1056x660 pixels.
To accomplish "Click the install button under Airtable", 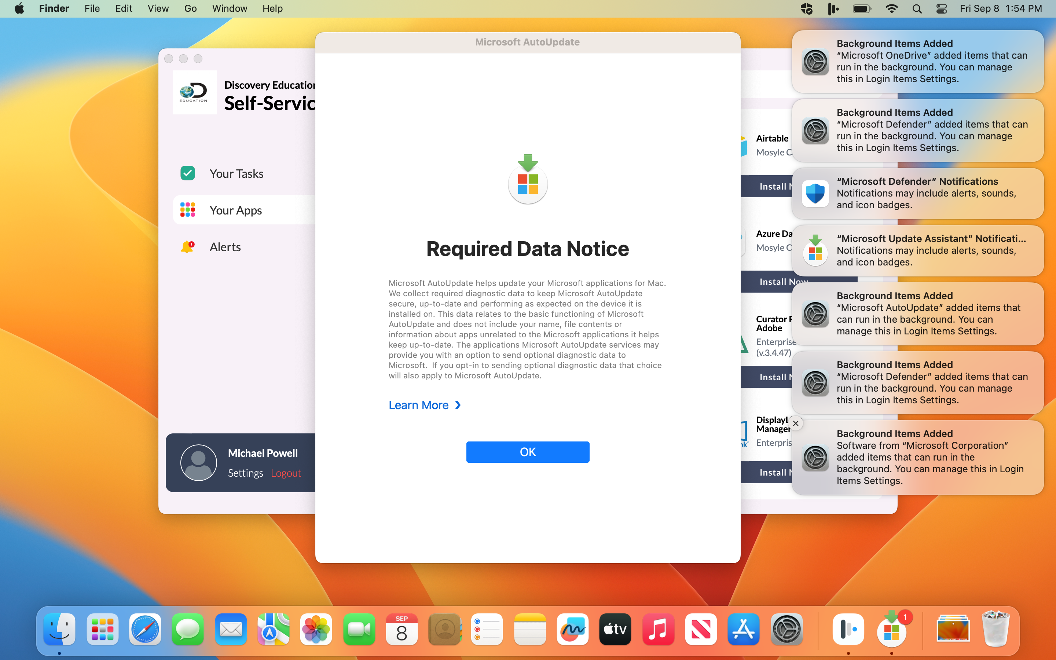I will tap(766, 186).
